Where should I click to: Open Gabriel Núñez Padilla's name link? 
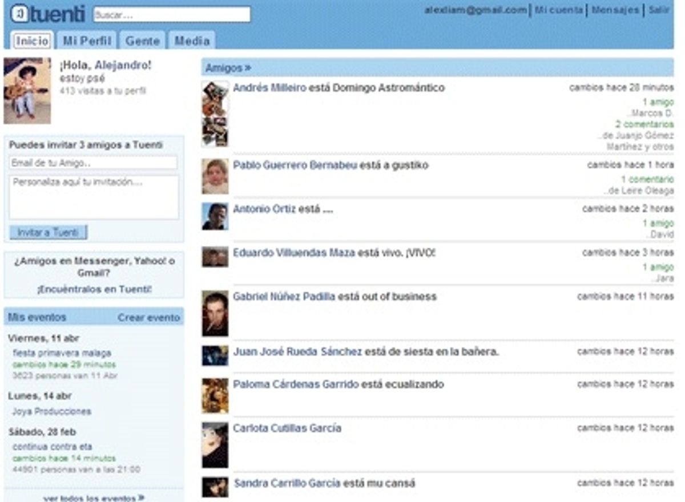[284, 297]
